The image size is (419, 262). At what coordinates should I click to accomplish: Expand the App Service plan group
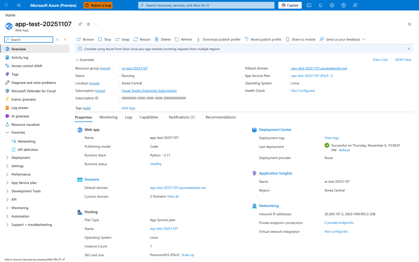tap(7, 183)
